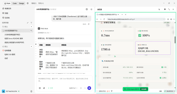Viewport: 177px width, 94px height.
Task: Open a new browser tab with plus
Action: click(122, 14)
